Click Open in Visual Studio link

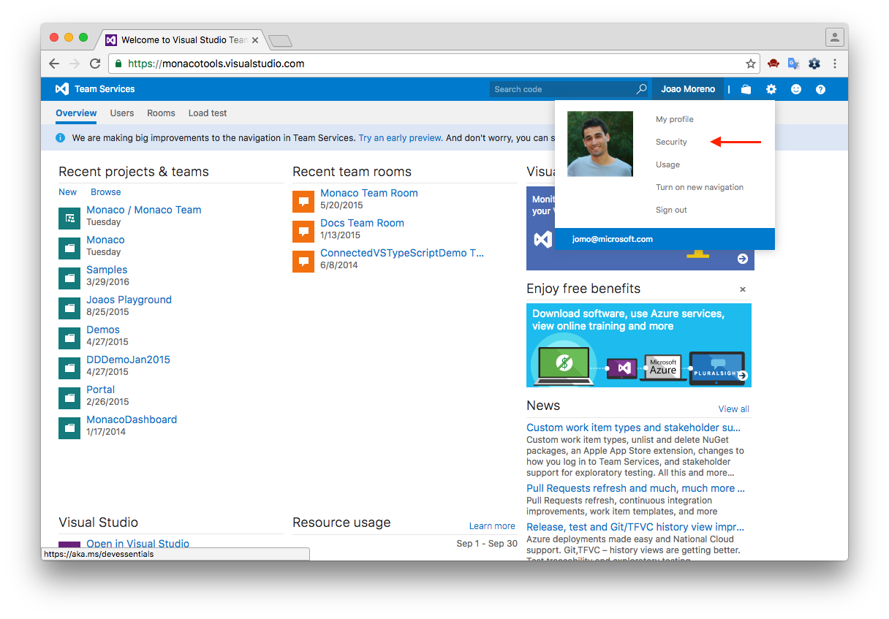point(137,544)
